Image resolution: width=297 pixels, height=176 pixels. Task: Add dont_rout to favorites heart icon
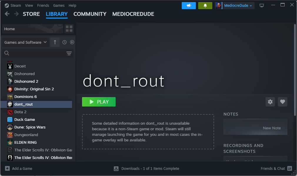tap(282, 102)
